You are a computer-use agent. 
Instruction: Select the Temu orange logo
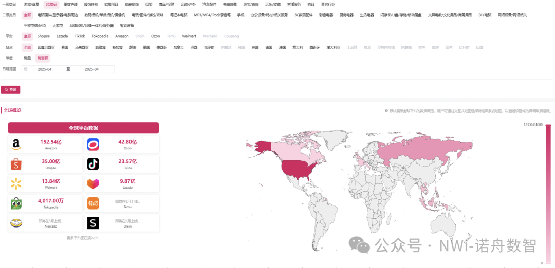(93, 203)
